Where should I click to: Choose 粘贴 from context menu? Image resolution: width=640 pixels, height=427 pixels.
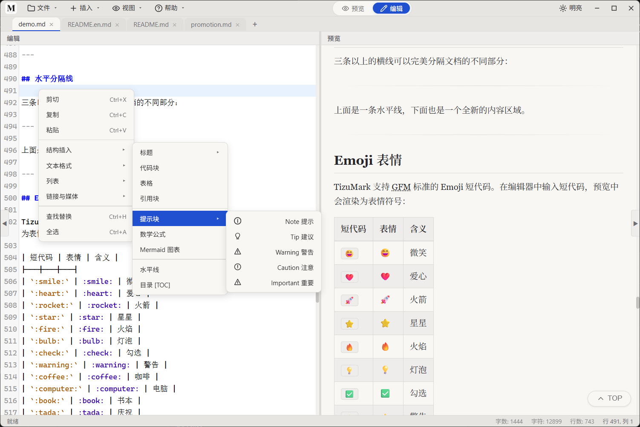[86, 130]
